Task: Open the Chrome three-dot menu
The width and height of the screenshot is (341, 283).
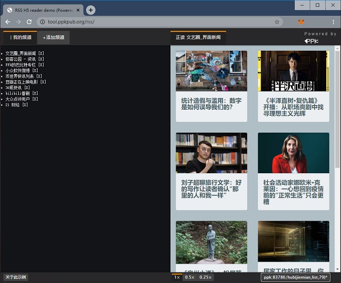Action: 333,22
